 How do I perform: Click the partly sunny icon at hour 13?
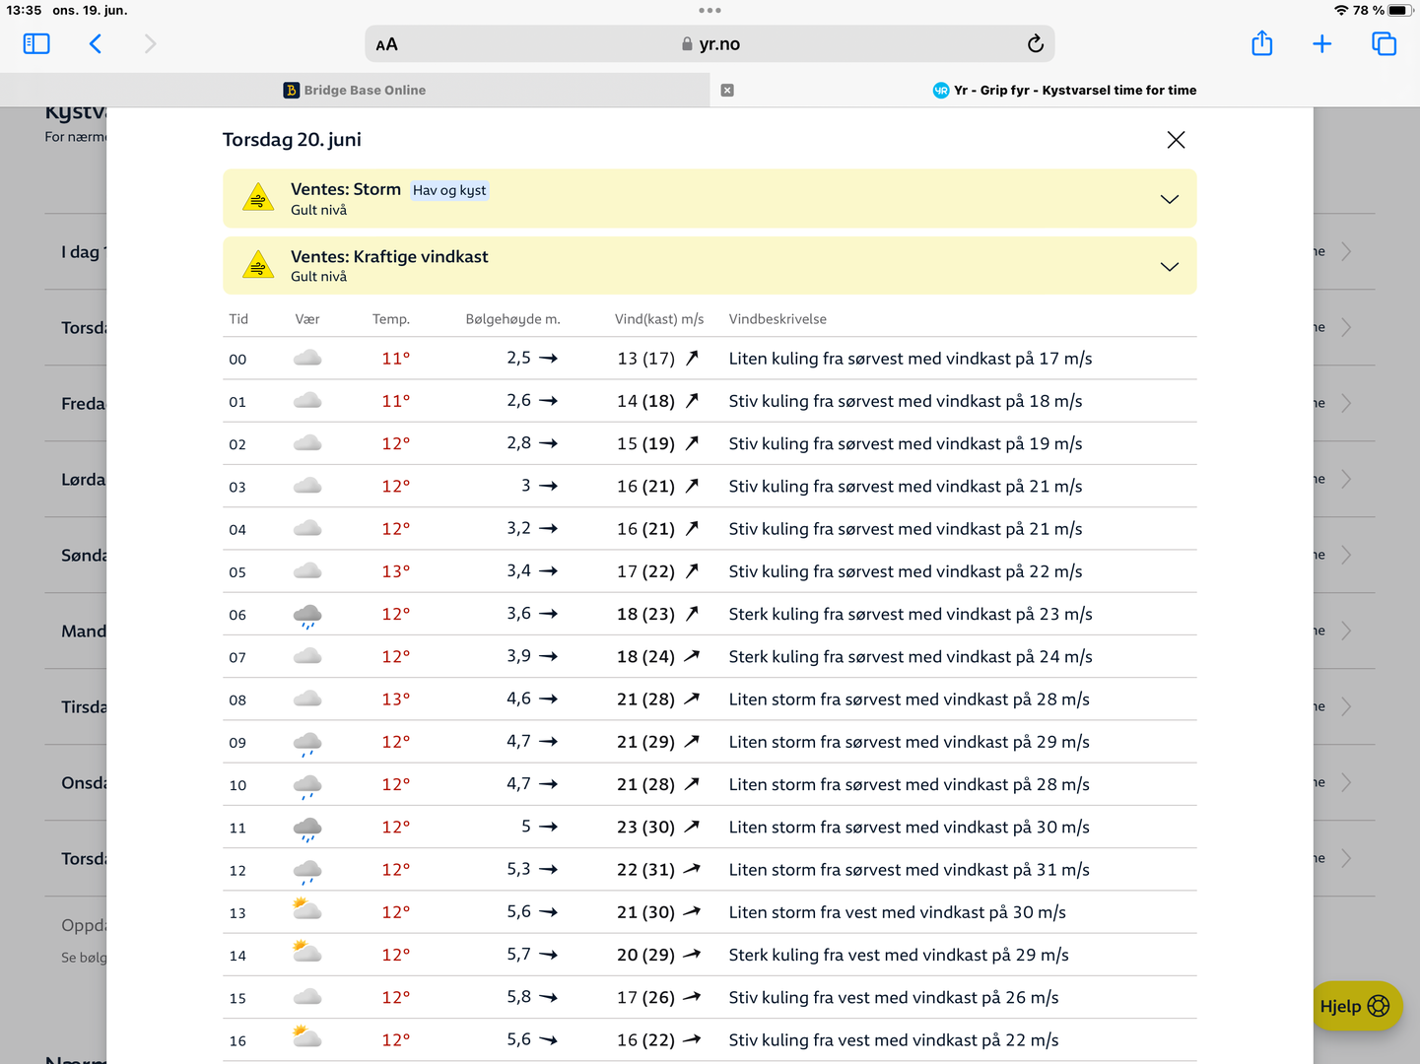(x=307, y=909)
